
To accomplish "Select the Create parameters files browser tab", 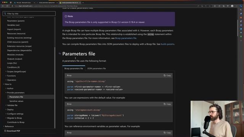I will [x=70, y=3].
